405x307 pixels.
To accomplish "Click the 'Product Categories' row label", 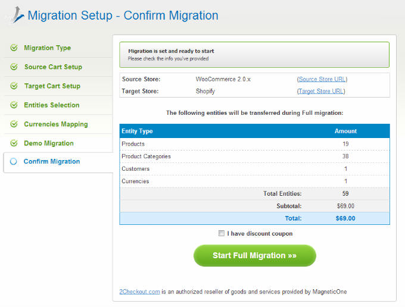I will pyautogui.click(x=146, y=156).
